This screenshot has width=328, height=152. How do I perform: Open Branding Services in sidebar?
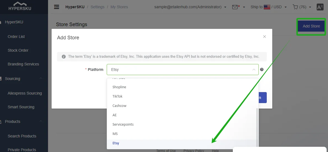point(23,64)
